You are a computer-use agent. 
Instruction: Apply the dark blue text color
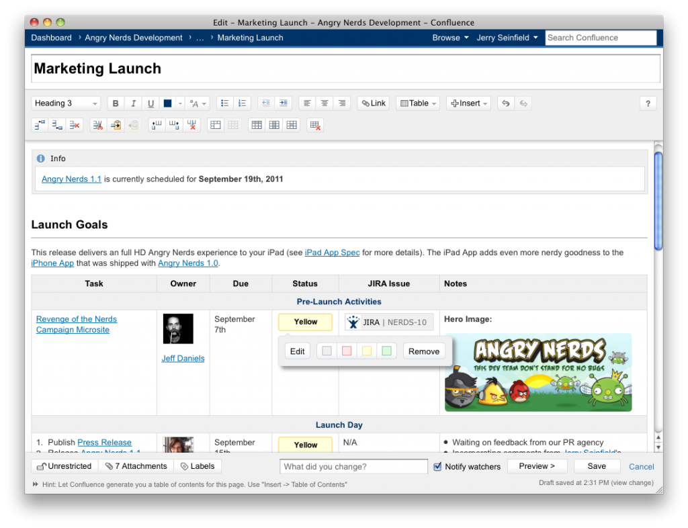pos(167,103)
